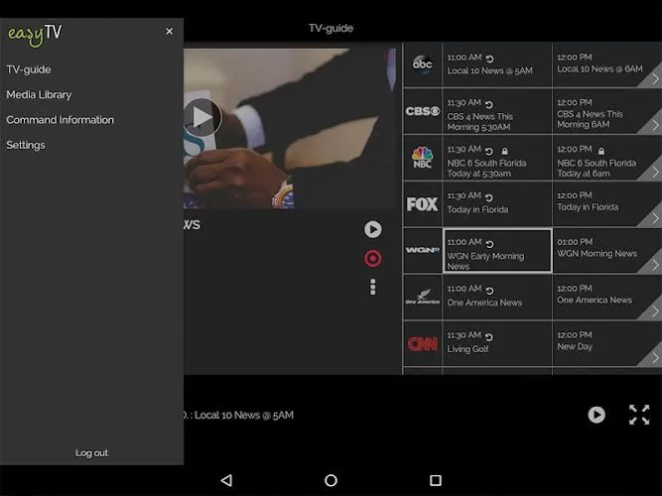Open the three-dot more options menu
662x496 pixels.
pyautogui.click(x=373, y=287)
